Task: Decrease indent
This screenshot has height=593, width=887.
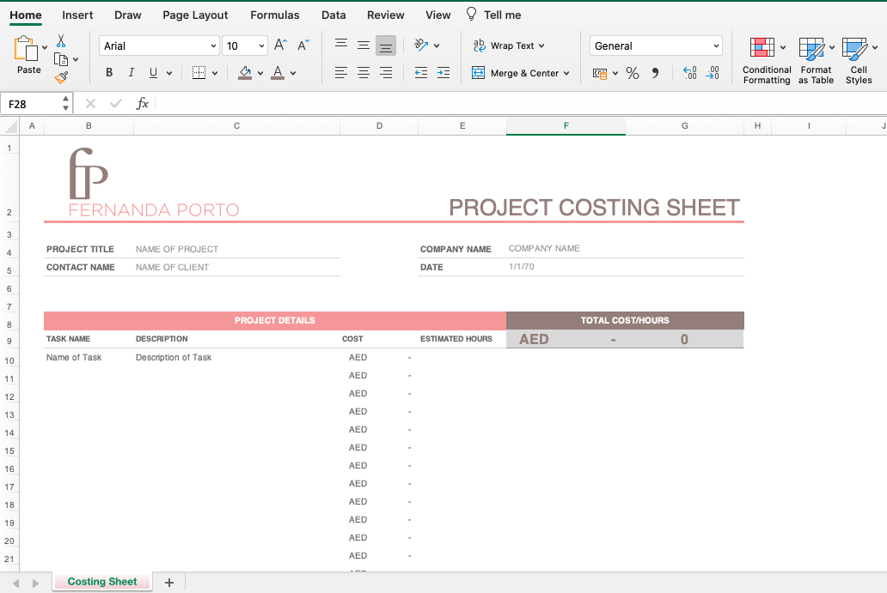Action: pyautogui.click(x=421, y=72)
